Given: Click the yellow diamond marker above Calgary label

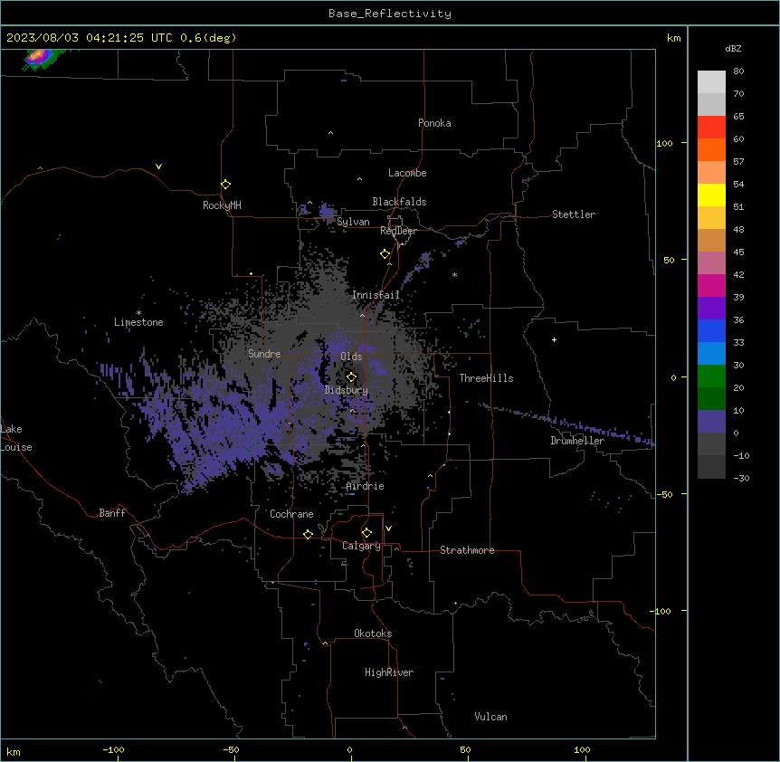Looking at the screenshot, I should coord(366,533).
